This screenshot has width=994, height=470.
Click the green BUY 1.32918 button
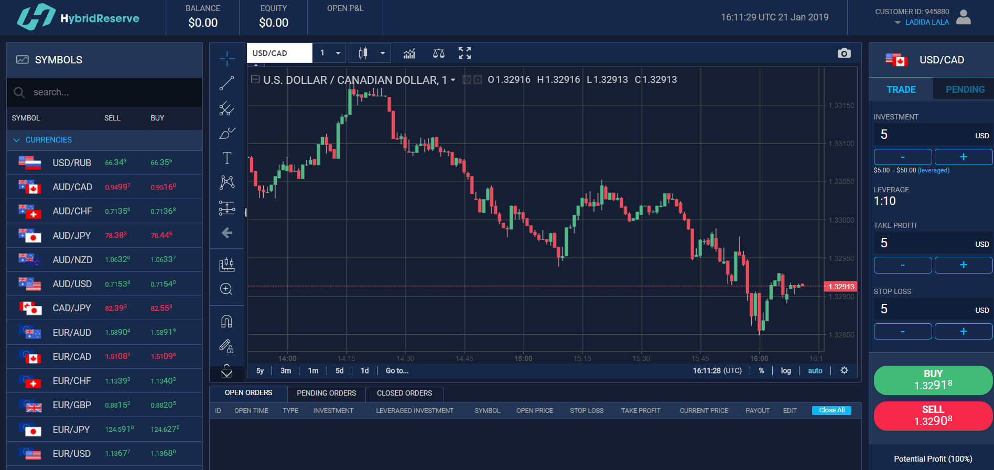tap(933, 380)
